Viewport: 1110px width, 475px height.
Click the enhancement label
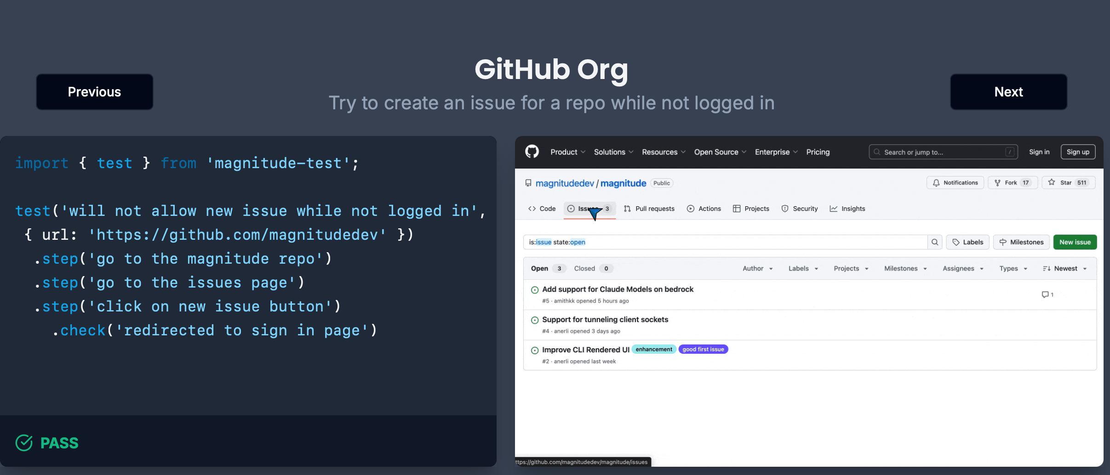click(x=654, y=350)
